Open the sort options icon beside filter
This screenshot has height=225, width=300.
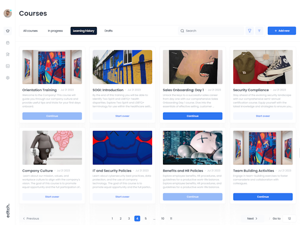259,31
